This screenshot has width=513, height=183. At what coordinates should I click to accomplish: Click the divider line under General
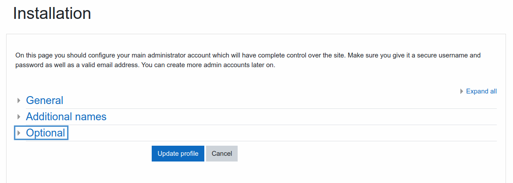pos(261,109)
